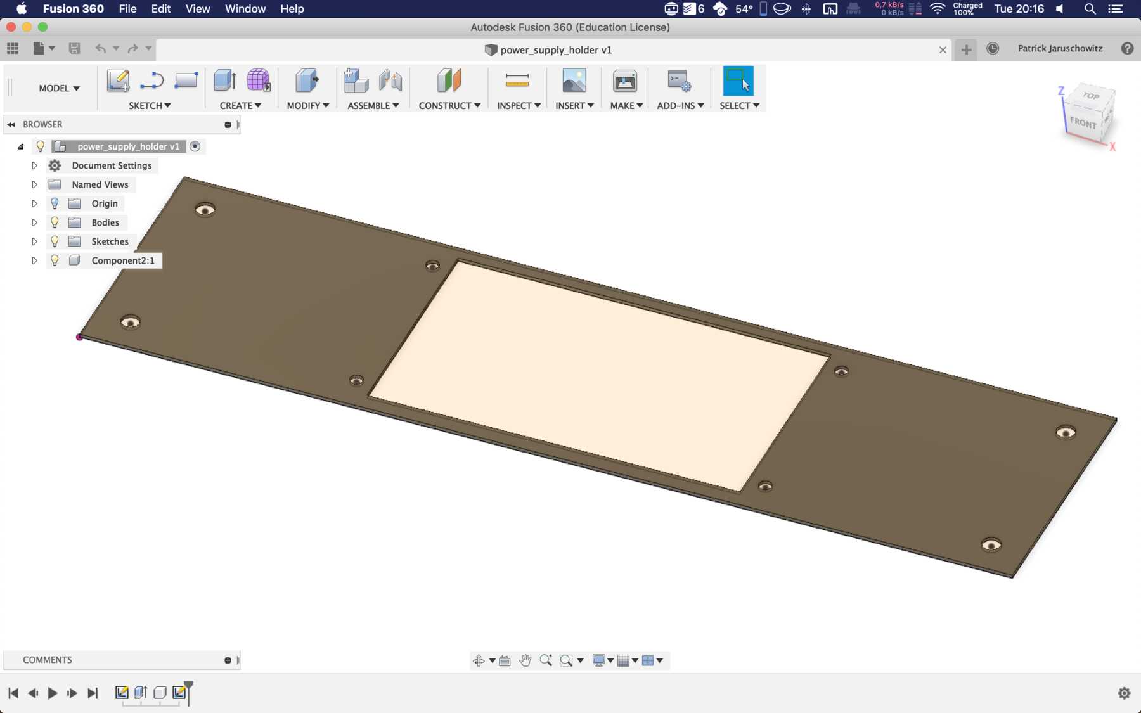The image size is (1141, 713).
Task: Open the SKETCH dropdown menu
Action: tap(150, 106)
